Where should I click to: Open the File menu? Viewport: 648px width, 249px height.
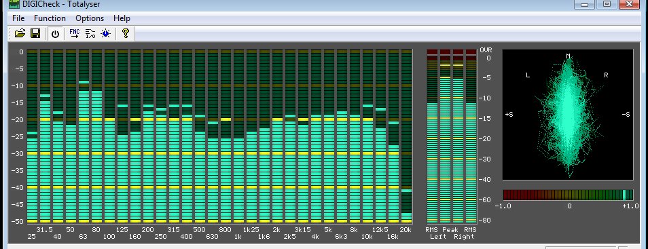(18, 18)
